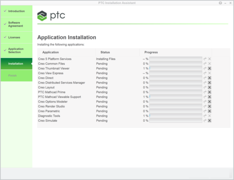
Task: Click the Diagnostic Tools progress bar
Action: click(x=175, y=116)
